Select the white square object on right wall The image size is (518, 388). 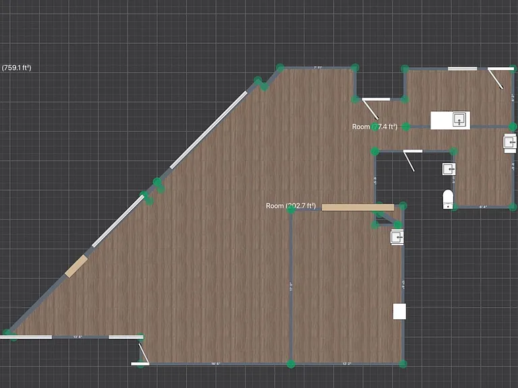(399, 311)
